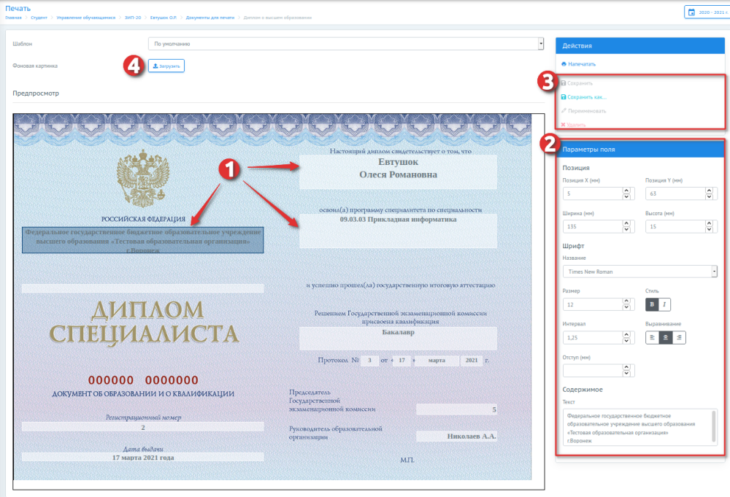Decrease Отступ with down arrow

pyautogui.click(x=626, y=374)
